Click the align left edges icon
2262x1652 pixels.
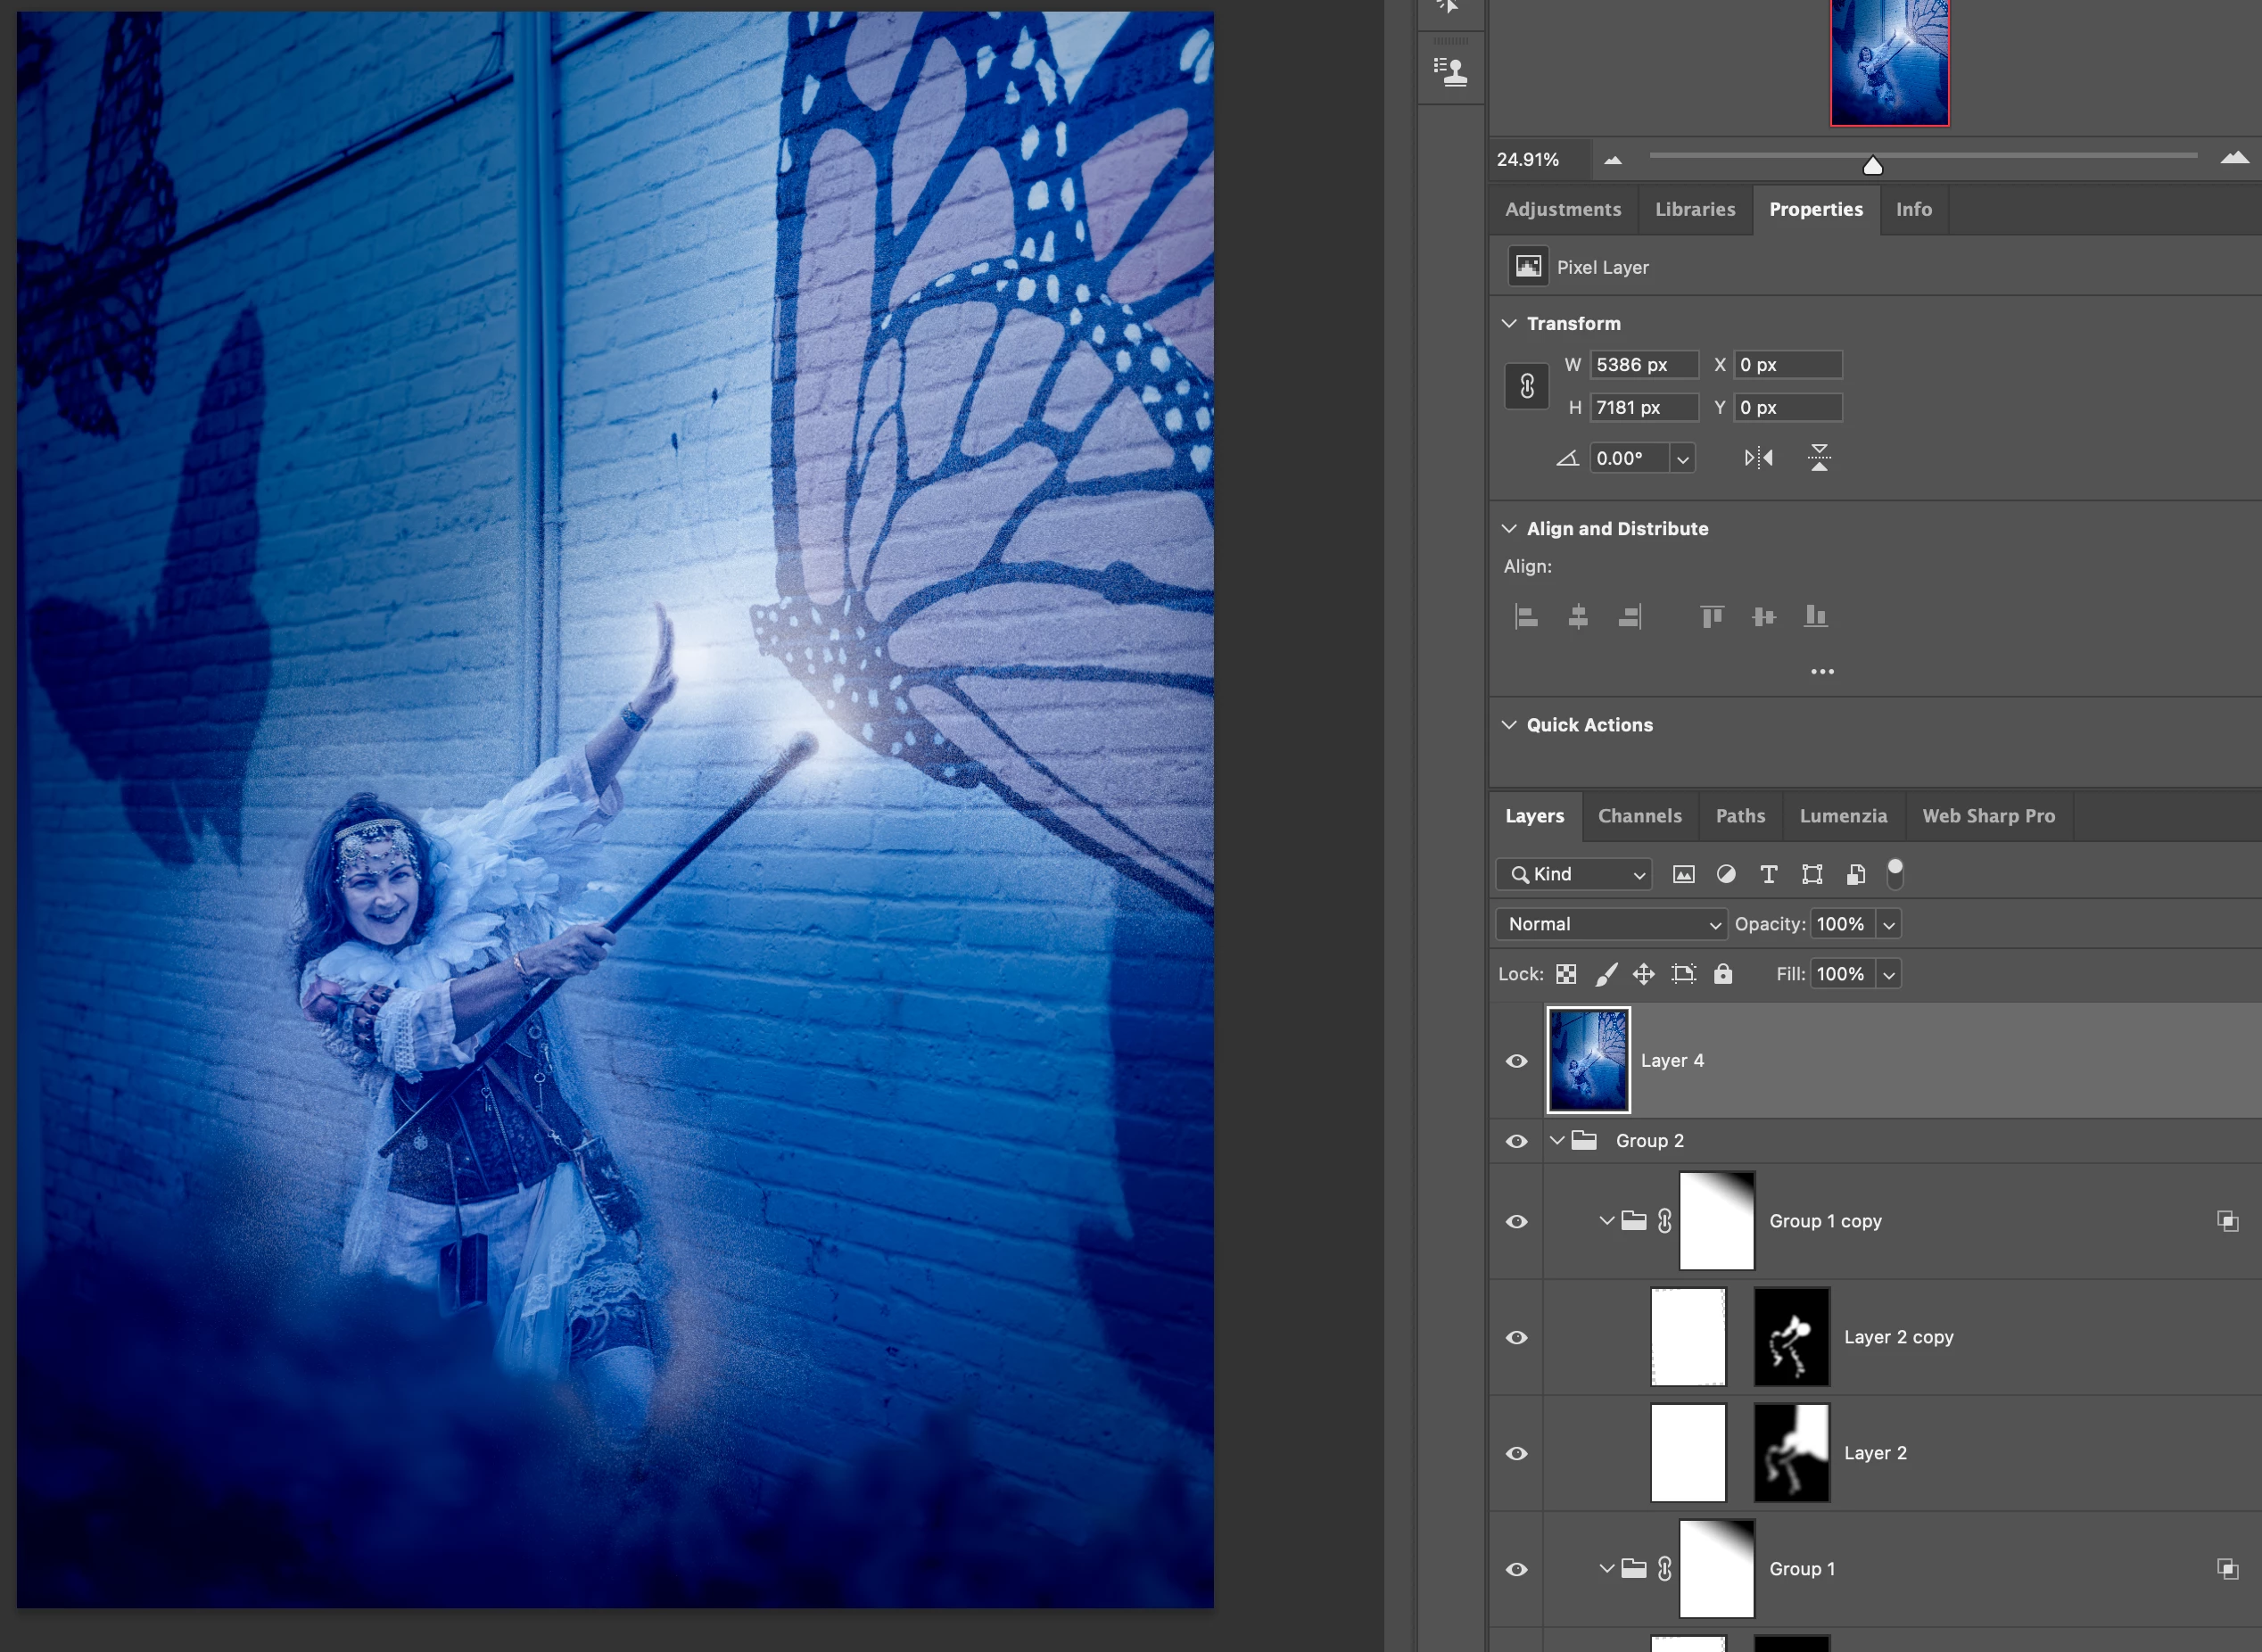[1526, 616]
